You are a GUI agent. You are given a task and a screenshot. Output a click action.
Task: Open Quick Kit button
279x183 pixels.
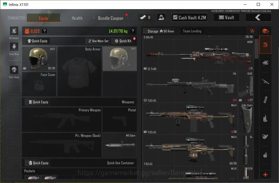123,41
